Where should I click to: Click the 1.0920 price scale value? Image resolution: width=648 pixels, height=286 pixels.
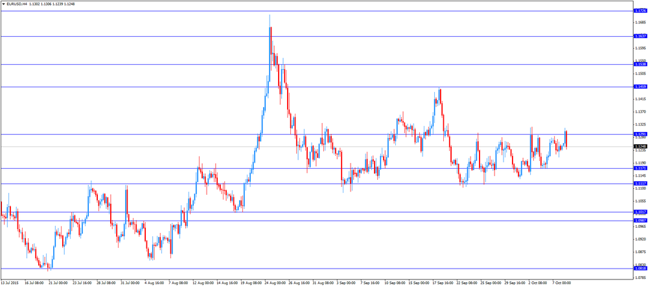click(640, 239)
